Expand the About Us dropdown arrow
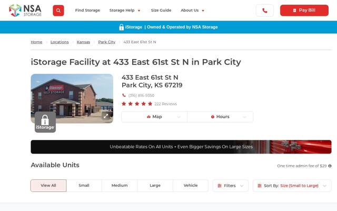Screen dimensions: 337x211 (x=203, y=11)
